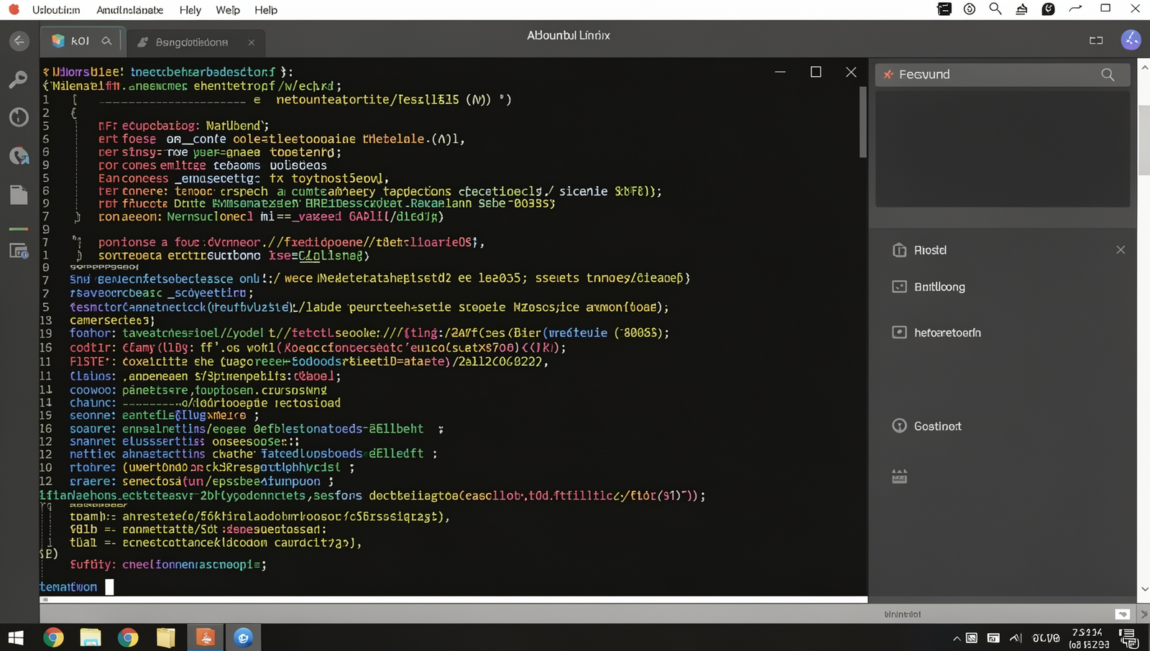Open the Hely menu

(x=190, y=10)
